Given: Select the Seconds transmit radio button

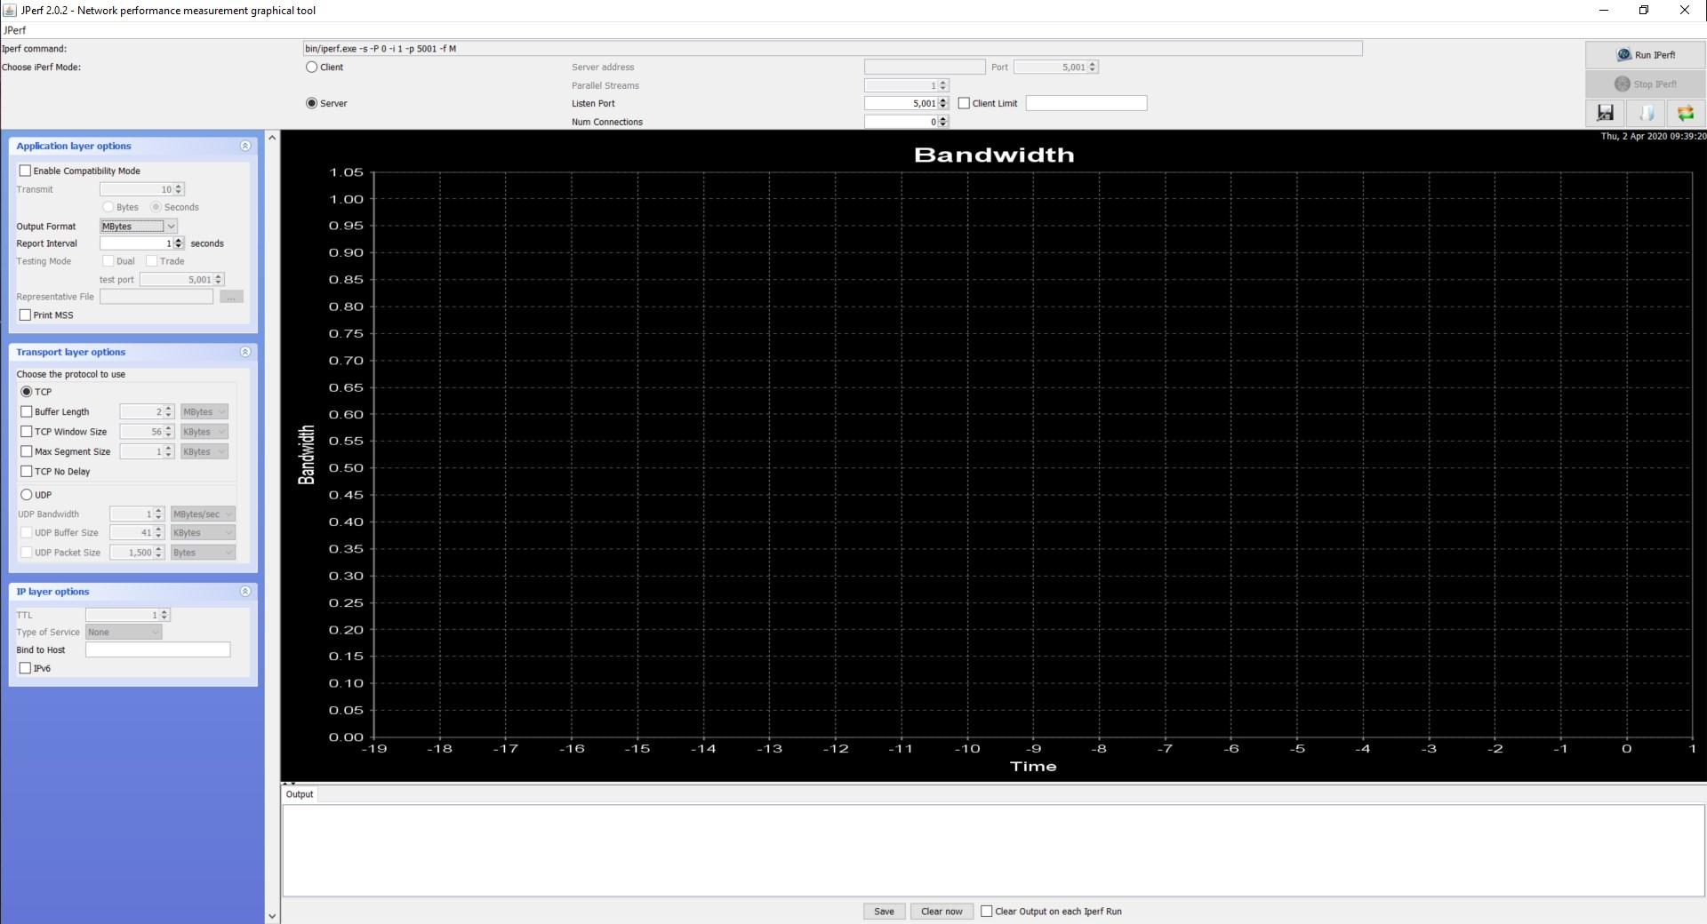Looking at the screenshot, I should click(156, 208).
